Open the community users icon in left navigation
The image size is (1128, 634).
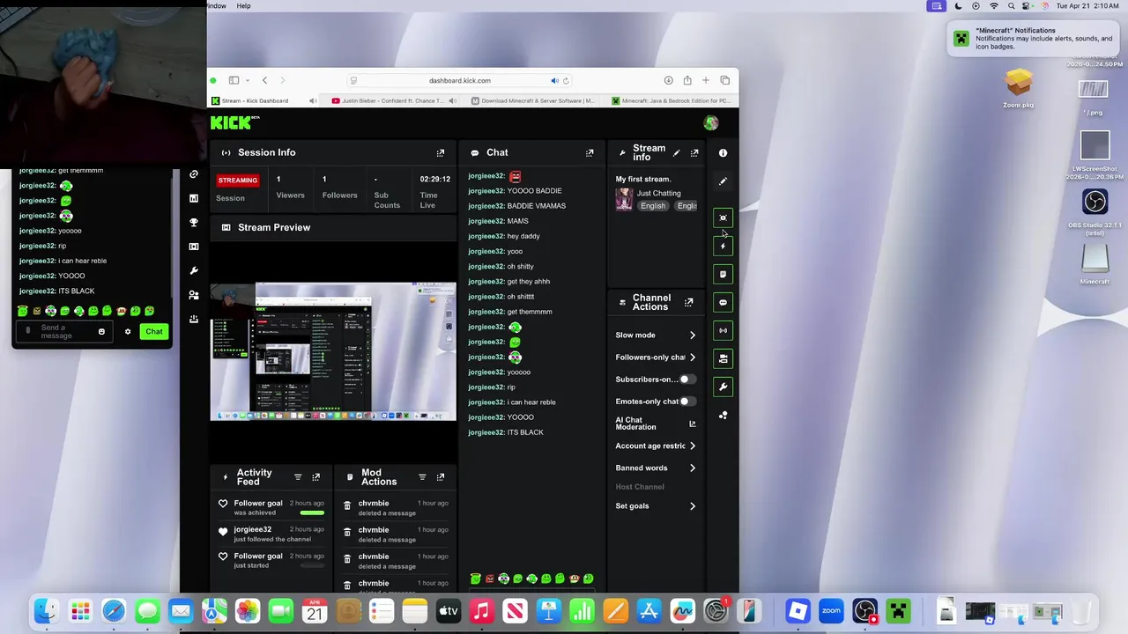pos(194,295)
